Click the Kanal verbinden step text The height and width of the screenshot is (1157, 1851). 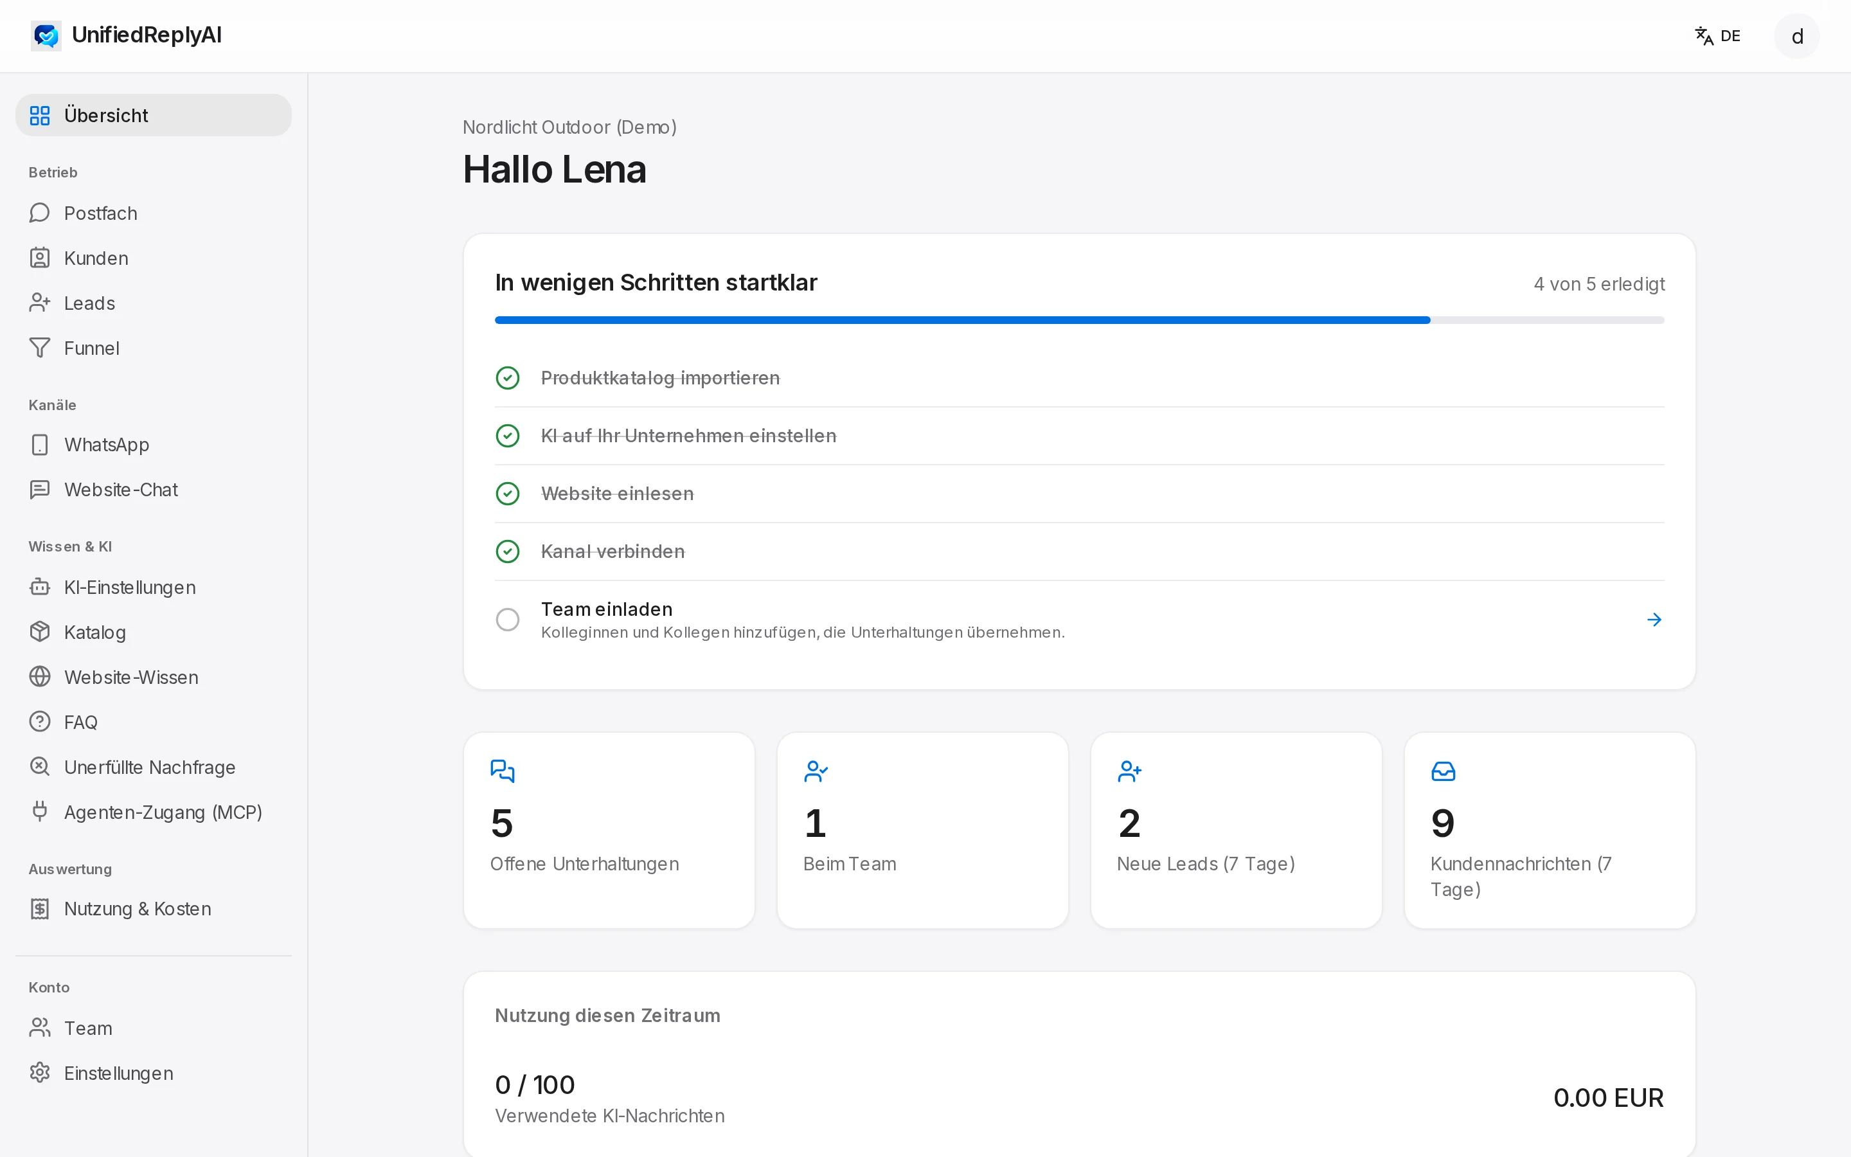[x=613, y=552]
